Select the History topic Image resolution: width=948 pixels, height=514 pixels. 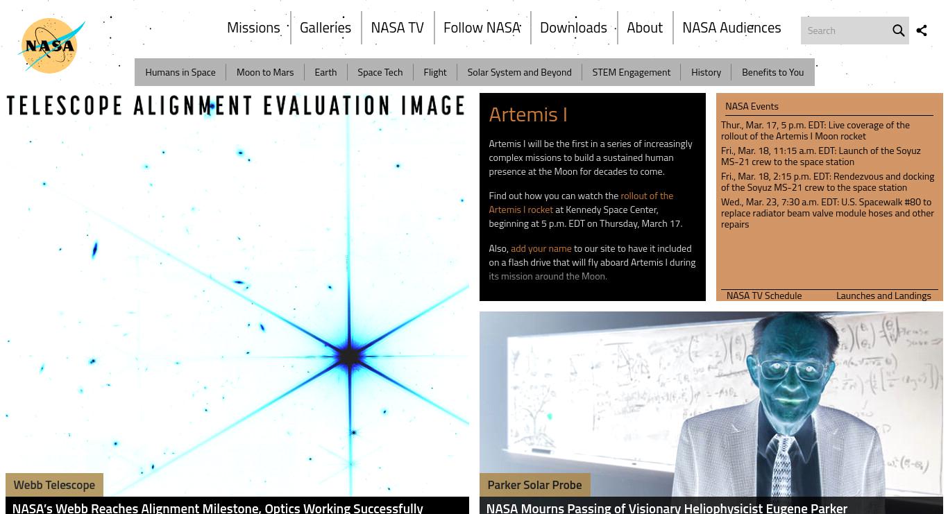pos(706,72)
